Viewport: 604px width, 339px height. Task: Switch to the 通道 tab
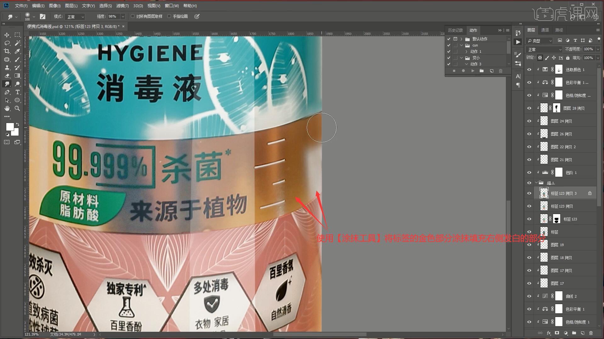545,30
